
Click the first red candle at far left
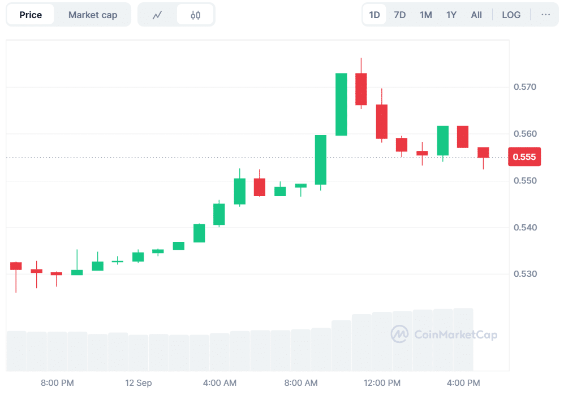16,266
